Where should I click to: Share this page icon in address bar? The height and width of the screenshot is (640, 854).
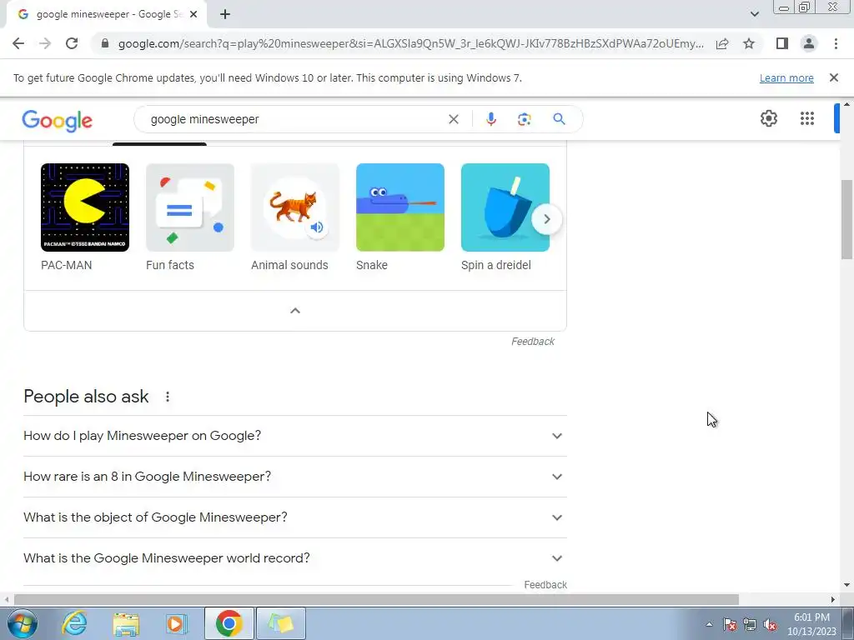[x=722, y=43]
